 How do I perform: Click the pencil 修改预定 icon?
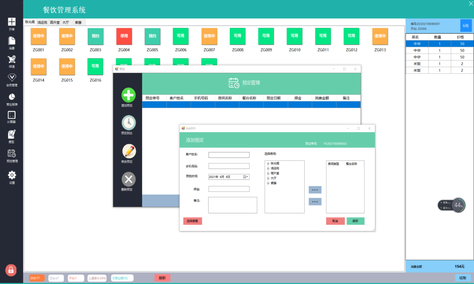coord(129,151)
